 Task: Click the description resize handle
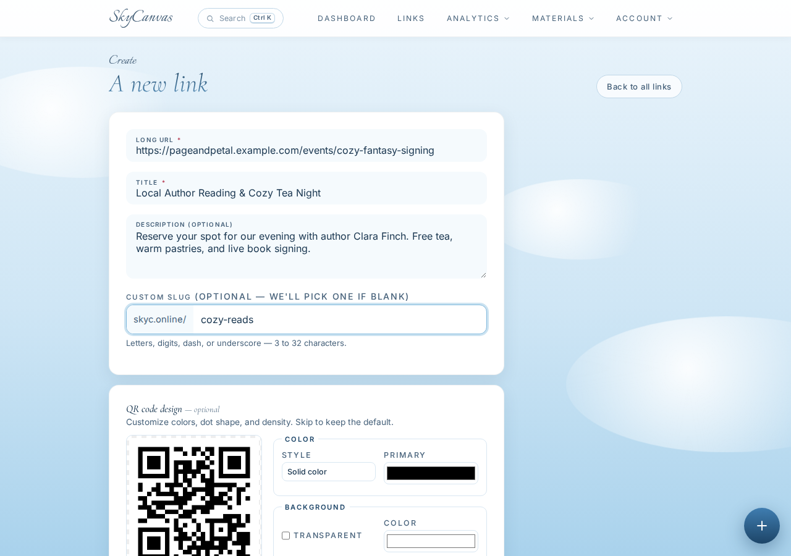(x=483, y=275)
